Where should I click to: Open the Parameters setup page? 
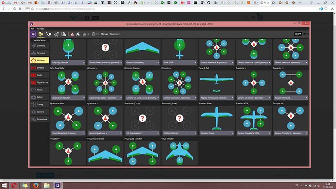(39, 119)
